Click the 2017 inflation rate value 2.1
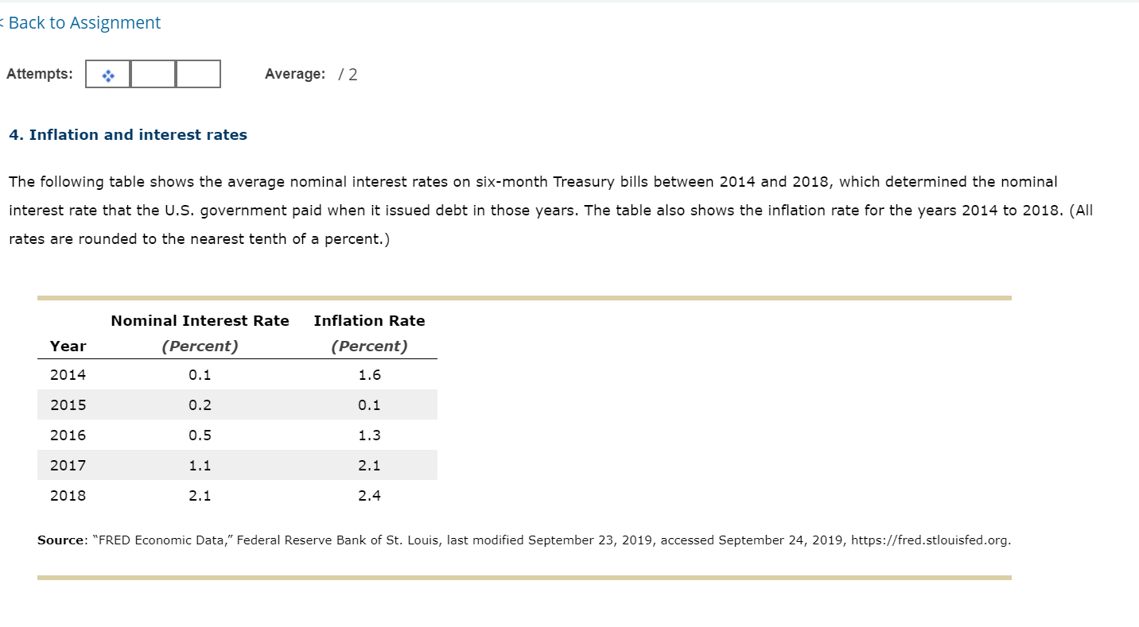The width and height of the screenshot is (1139, 627). pos(369,465)
